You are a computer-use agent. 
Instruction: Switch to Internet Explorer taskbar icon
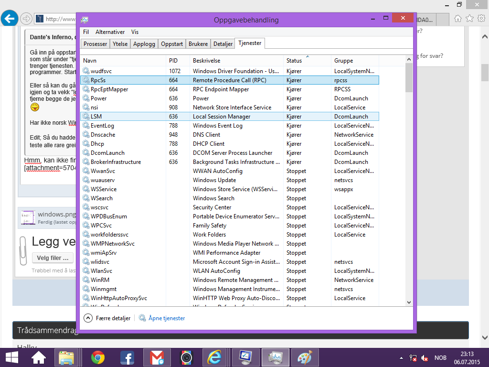pos(215,357)
